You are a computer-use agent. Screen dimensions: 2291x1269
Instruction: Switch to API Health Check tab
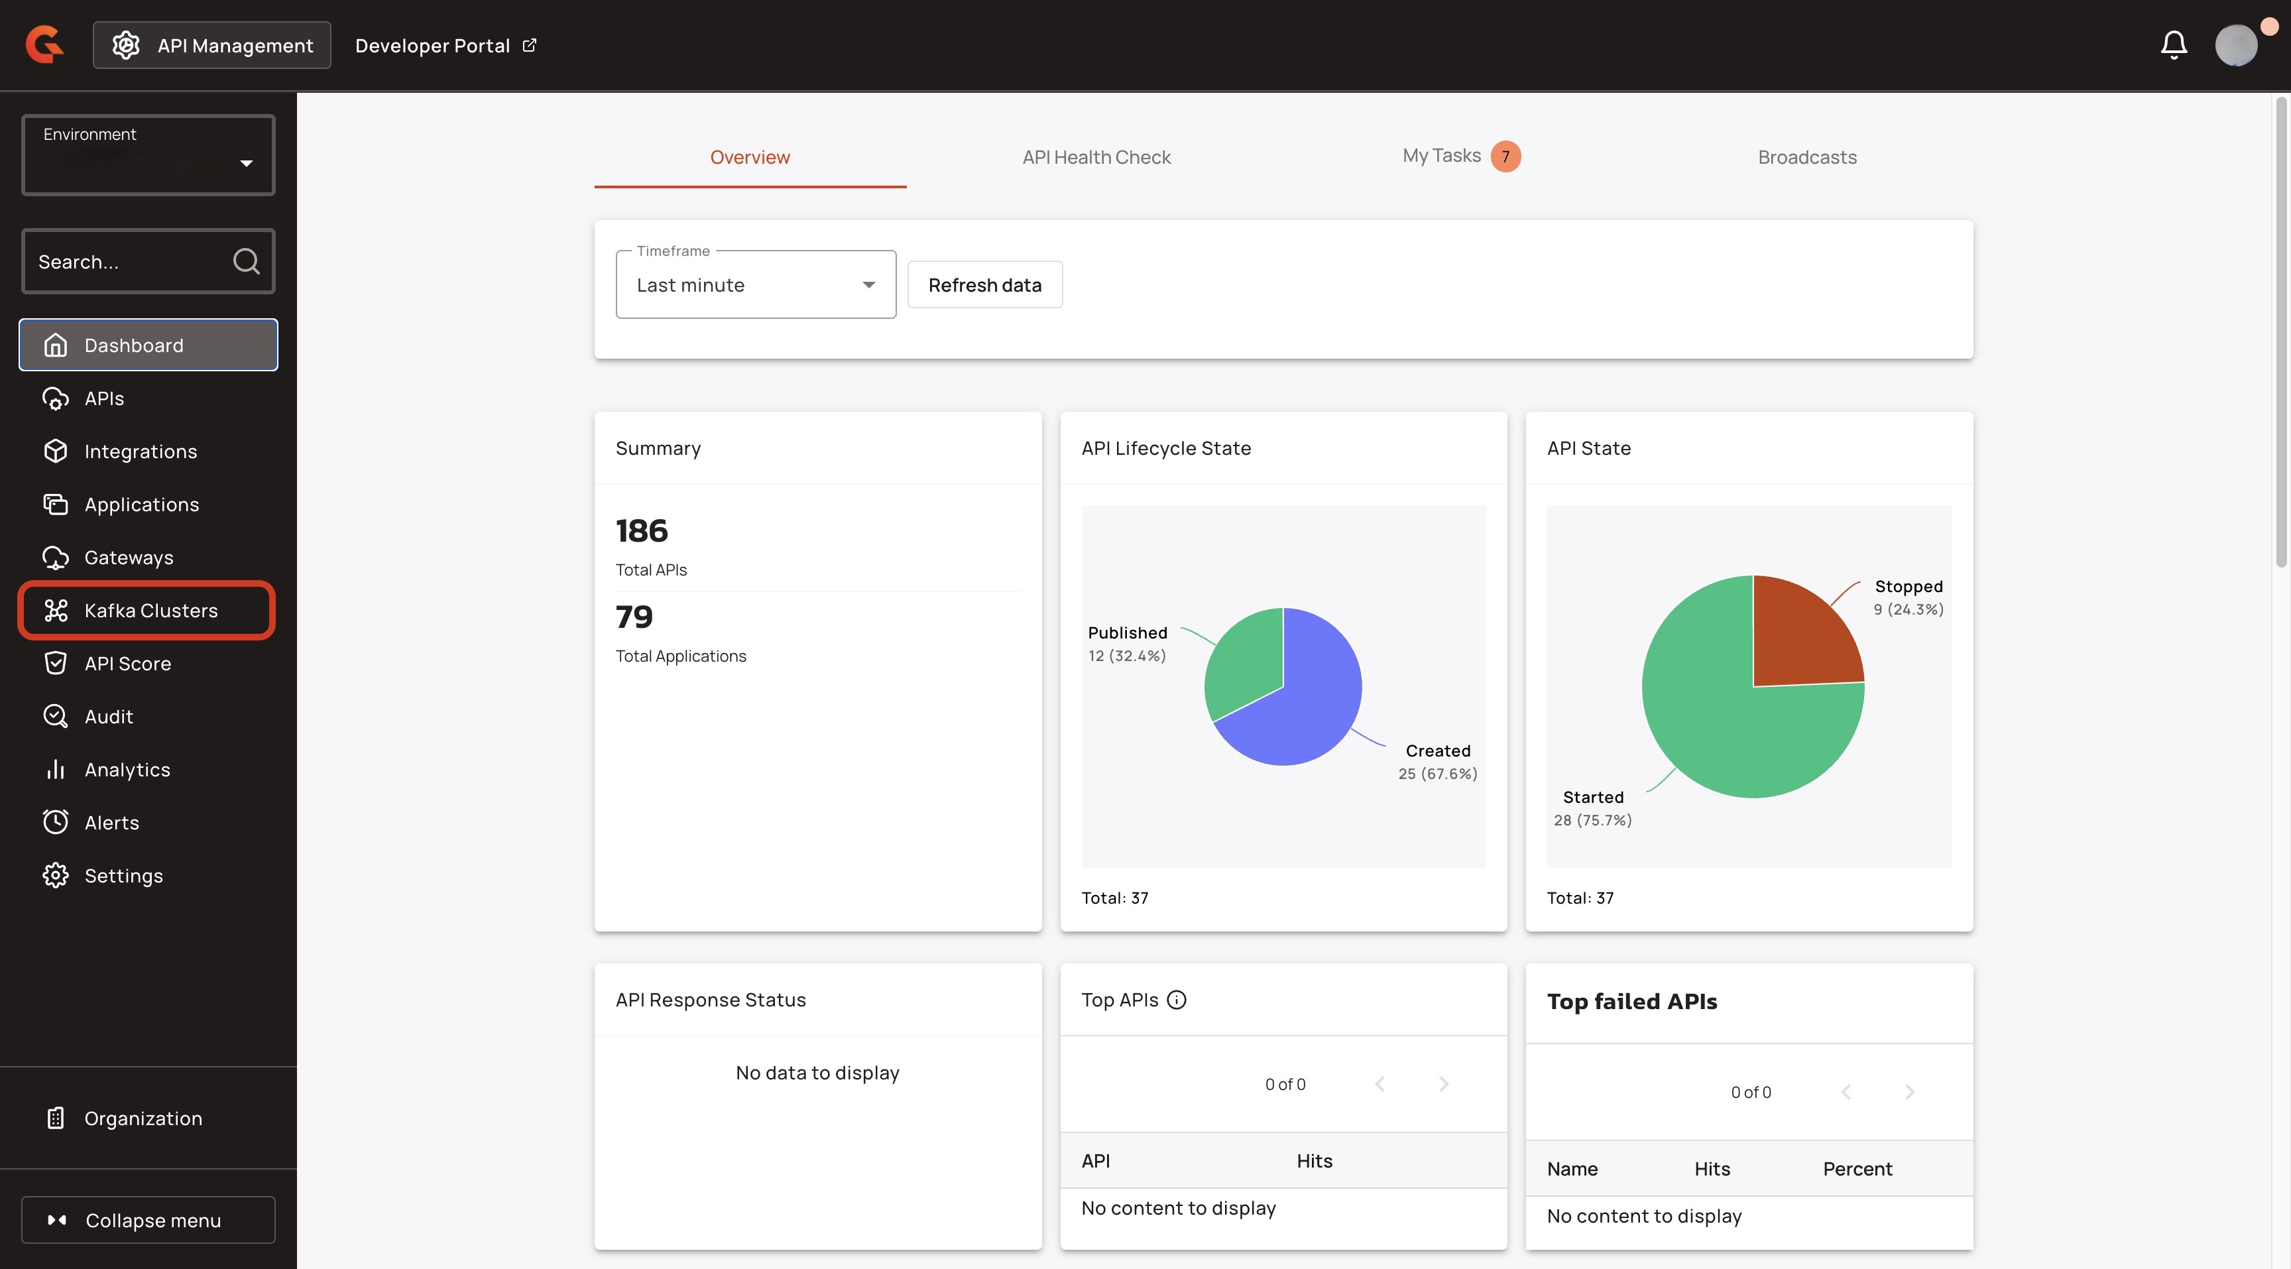(1096, 157)
